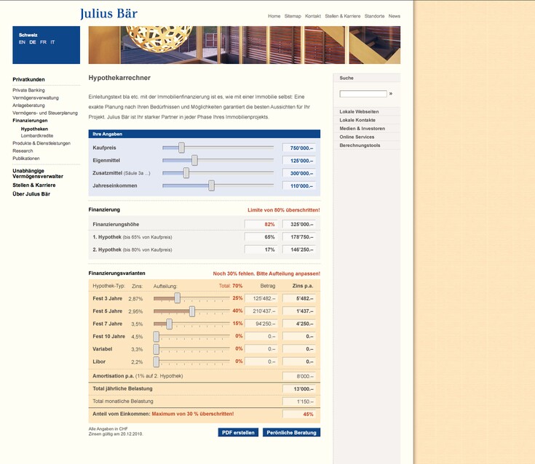Screen dimensions: 535x464
Task: Click the Jahreseinkommen value field 110'000
Action: click(299, 185)
